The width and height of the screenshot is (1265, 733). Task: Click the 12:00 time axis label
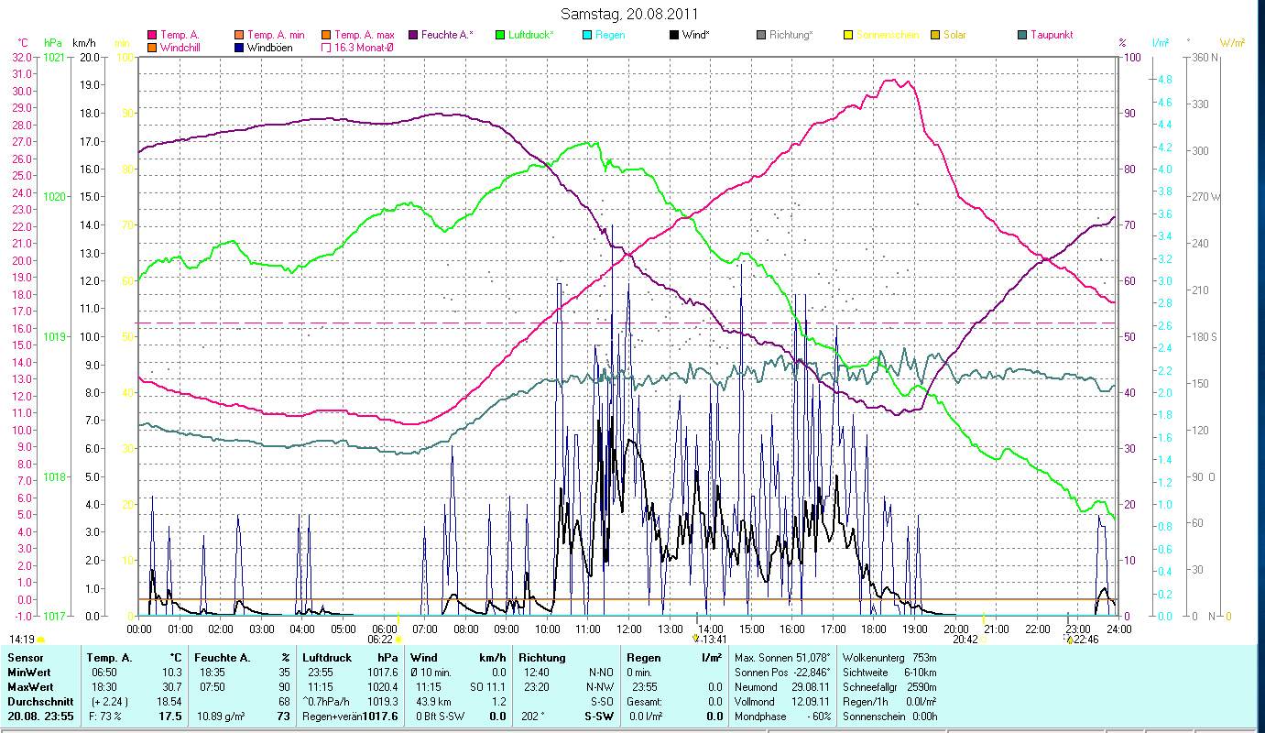point(628,629)
